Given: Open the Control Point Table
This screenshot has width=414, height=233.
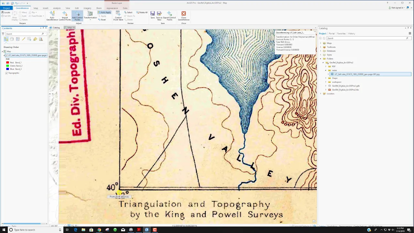Looking at the screenshot, I should [x=118, y=16].
